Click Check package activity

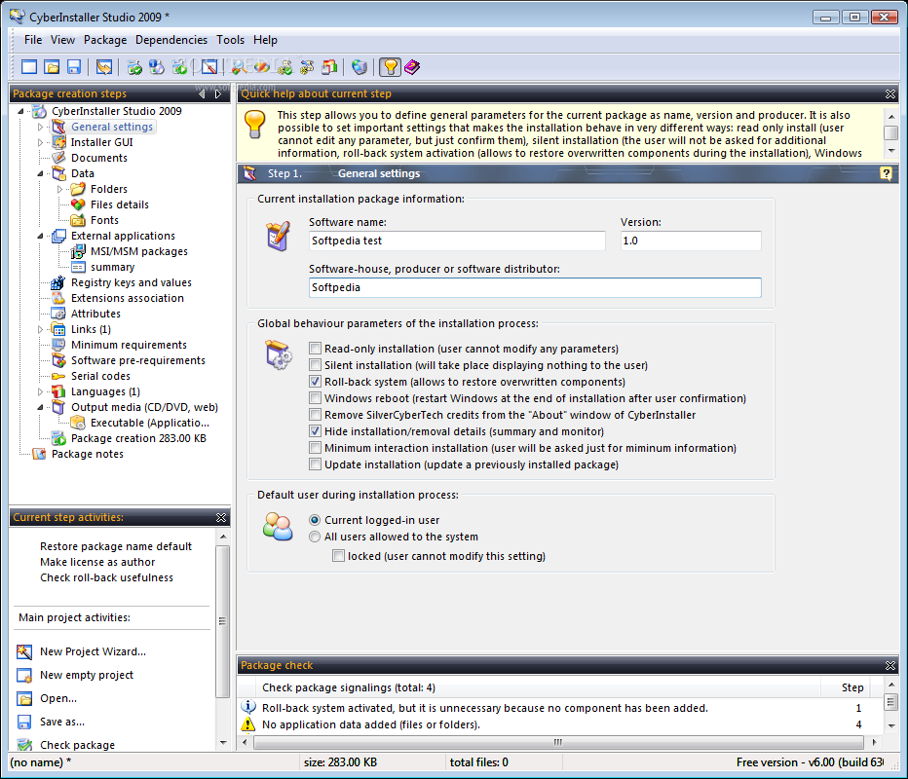pos(77,745)
